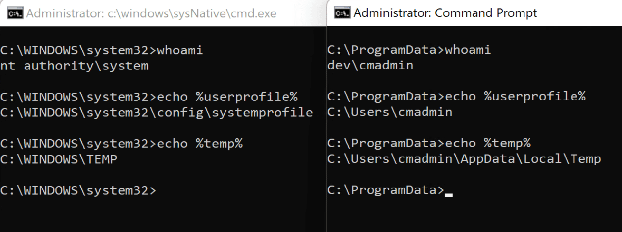This screenshot has width=622, height=232.
Task: Click the blinking cursor in right console
Action: [448, 195]
